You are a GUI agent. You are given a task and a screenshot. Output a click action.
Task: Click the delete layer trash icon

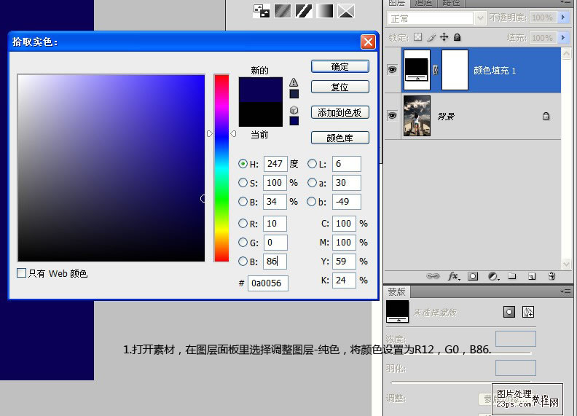coord(552,276)
